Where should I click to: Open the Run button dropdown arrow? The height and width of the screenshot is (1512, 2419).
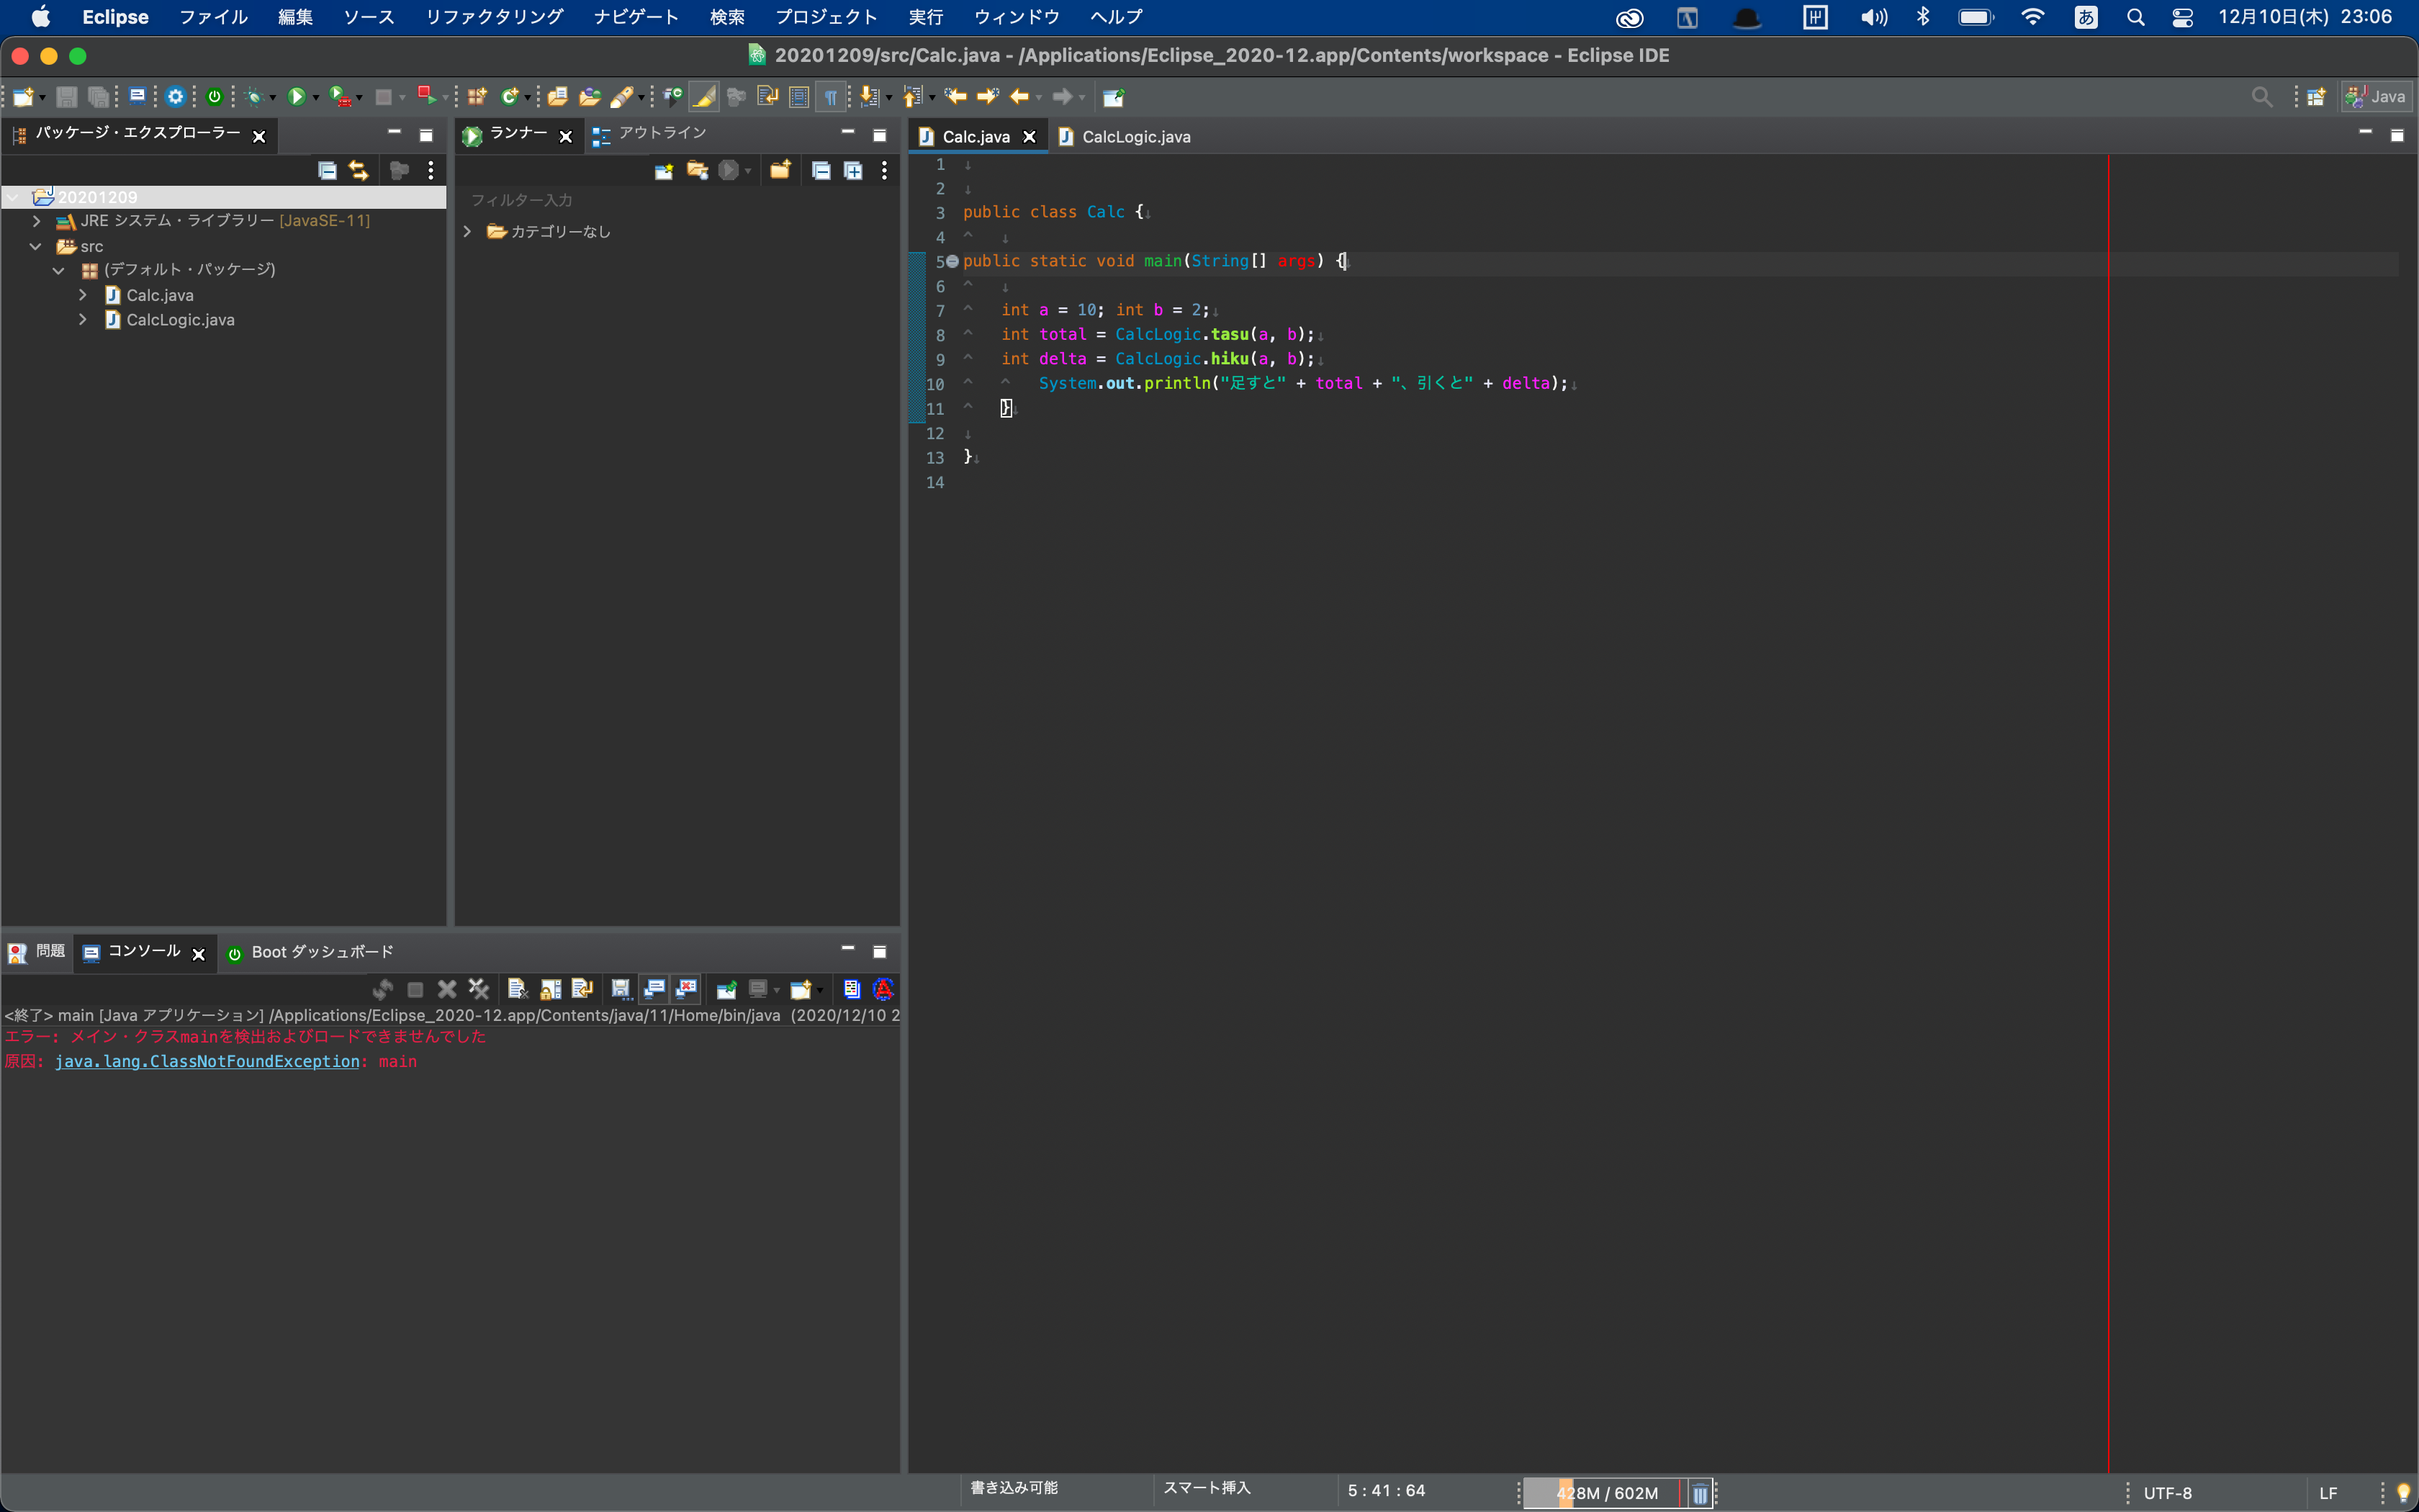pyautogui.click(x=315, y=98)
